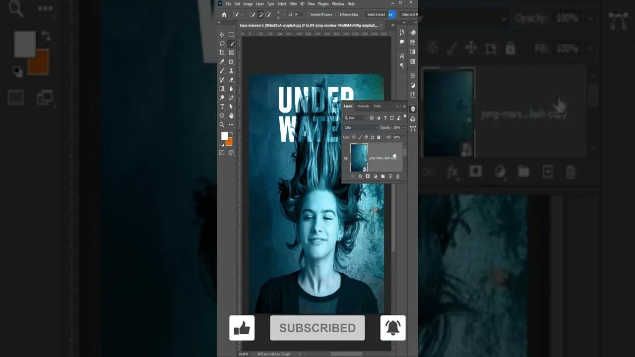Viewport: 635px width, 357px height.
Task: Open the Fill value dropdown
Action: pos(404,137)
